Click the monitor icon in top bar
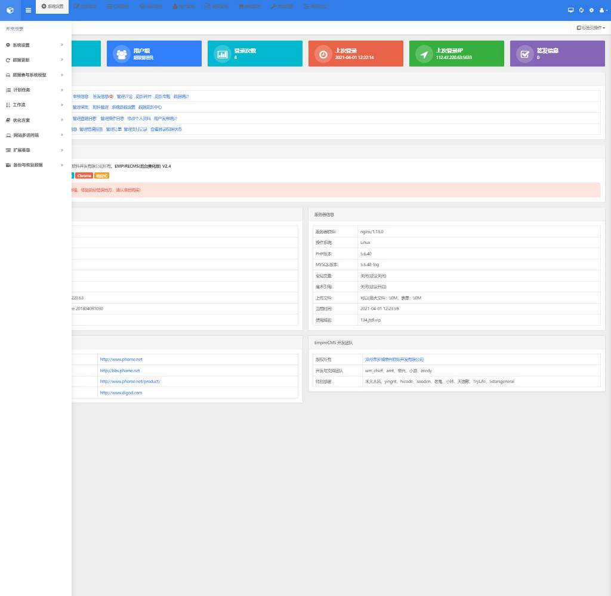The width and height of the screenshot is (611, 596). 570,10
